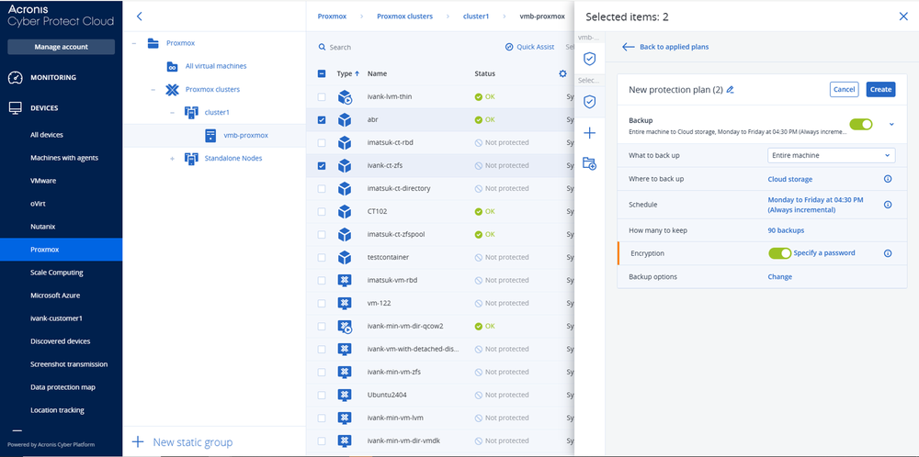Uncheck the abr row checkbox

(x=321, y=120)
